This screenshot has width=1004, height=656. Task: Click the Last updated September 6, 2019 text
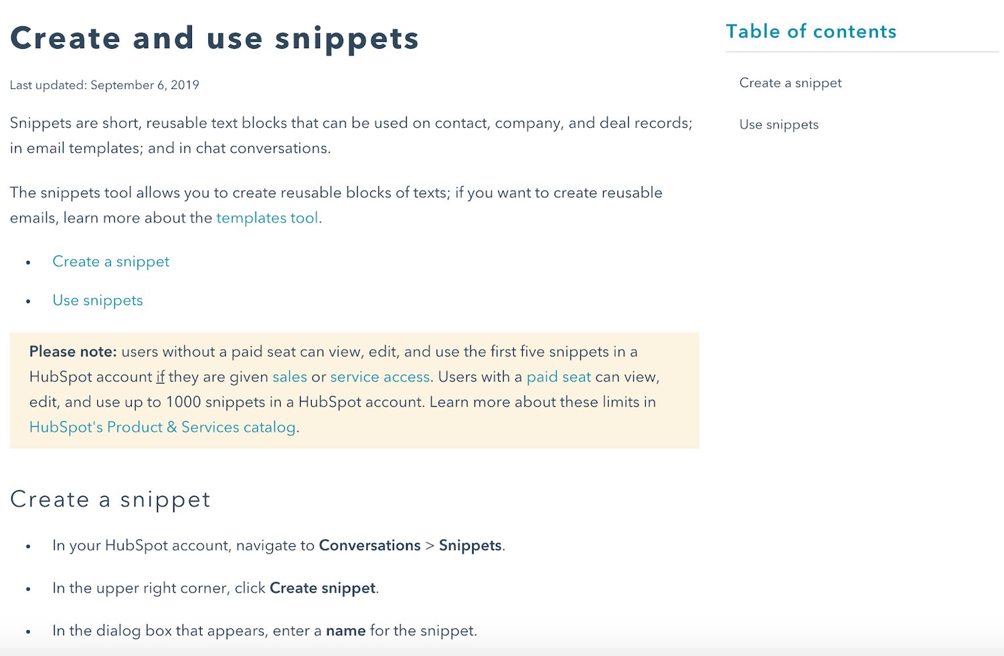(x=104, y=85)
